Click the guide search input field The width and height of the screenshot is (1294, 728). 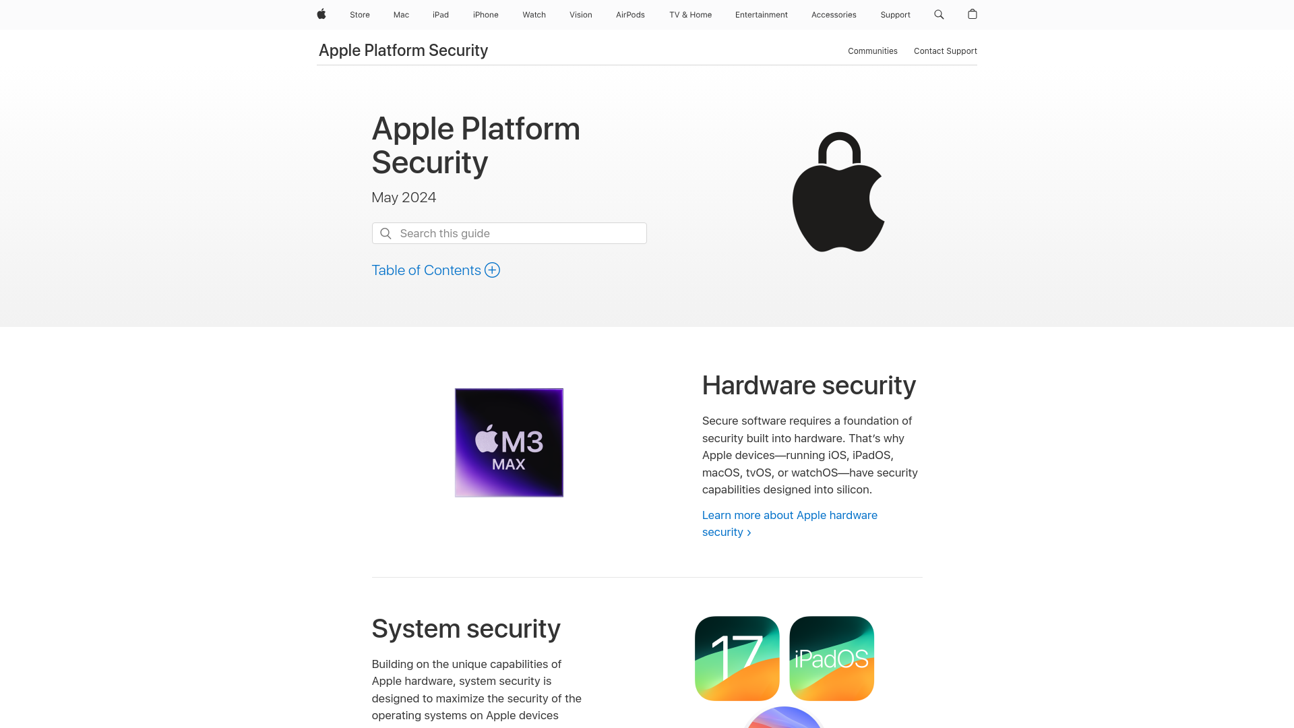510,233
